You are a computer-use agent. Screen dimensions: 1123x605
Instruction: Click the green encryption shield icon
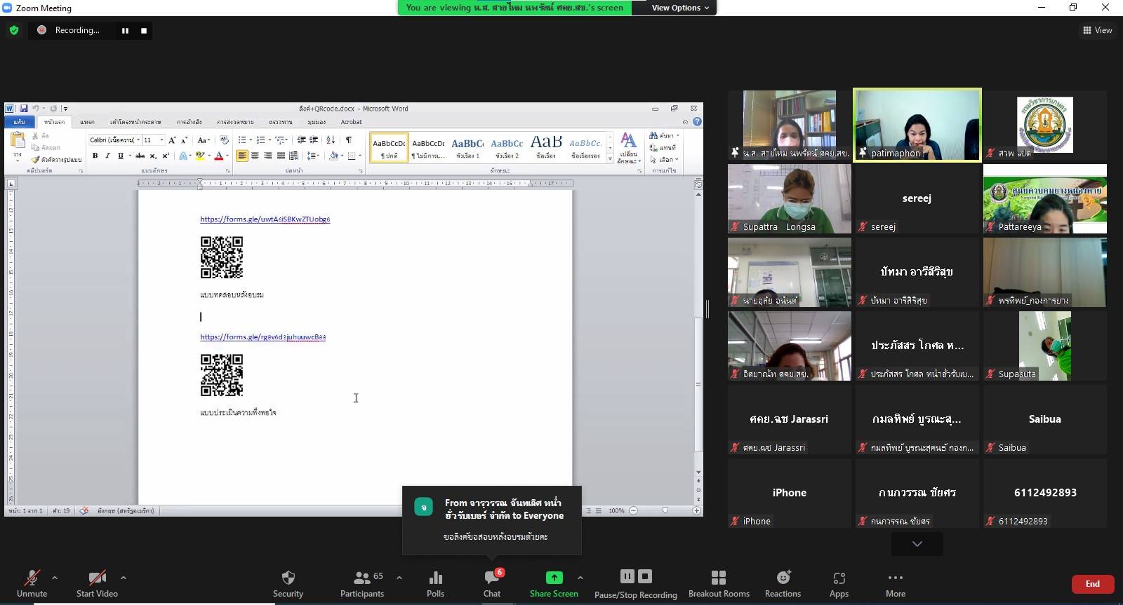tap(14, 30)
